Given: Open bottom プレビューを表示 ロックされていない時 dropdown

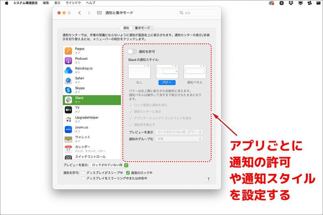Looking at the screenshot, I should click(x=109, y=165).
